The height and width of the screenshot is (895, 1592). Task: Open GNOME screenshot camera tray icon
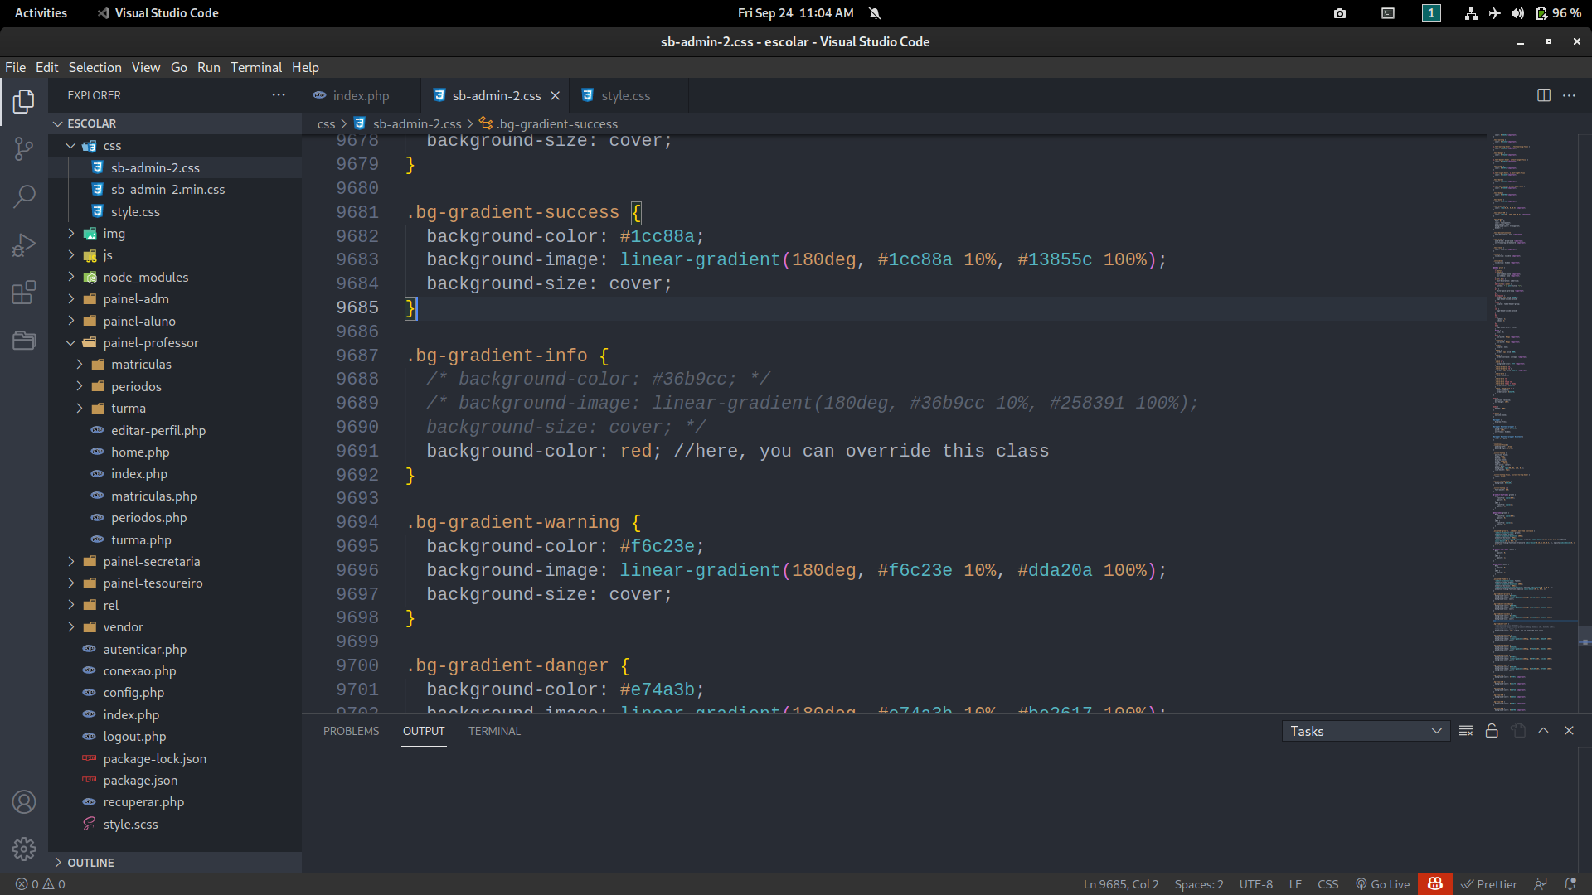coord(1340,13)
